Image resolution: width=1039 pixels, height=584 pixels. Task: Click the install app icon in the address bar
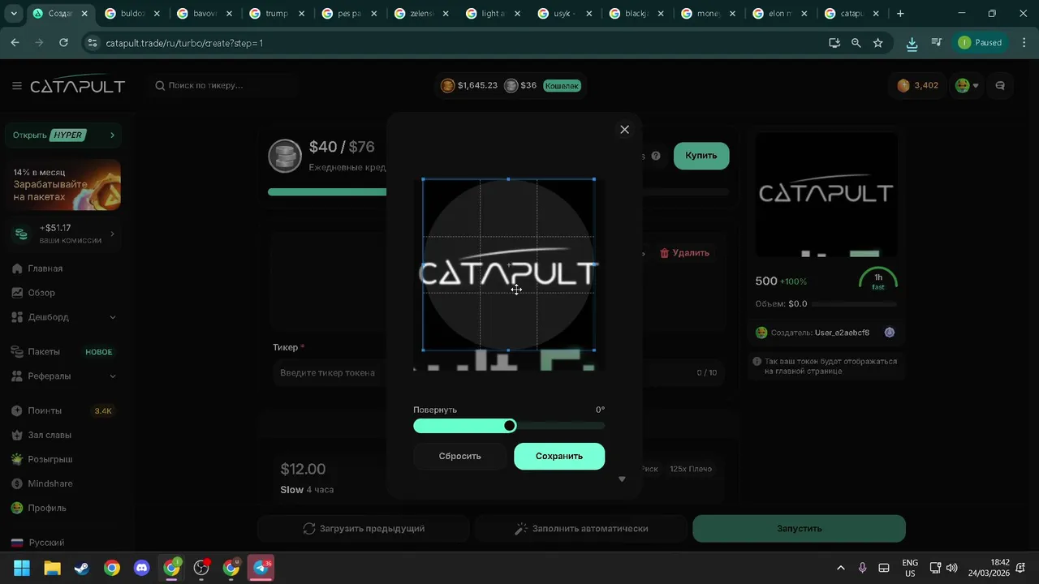click(834, 43)
